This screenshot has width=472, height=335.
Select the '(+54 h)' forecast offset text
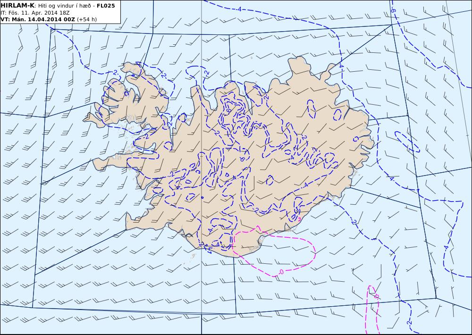(87, 19)
